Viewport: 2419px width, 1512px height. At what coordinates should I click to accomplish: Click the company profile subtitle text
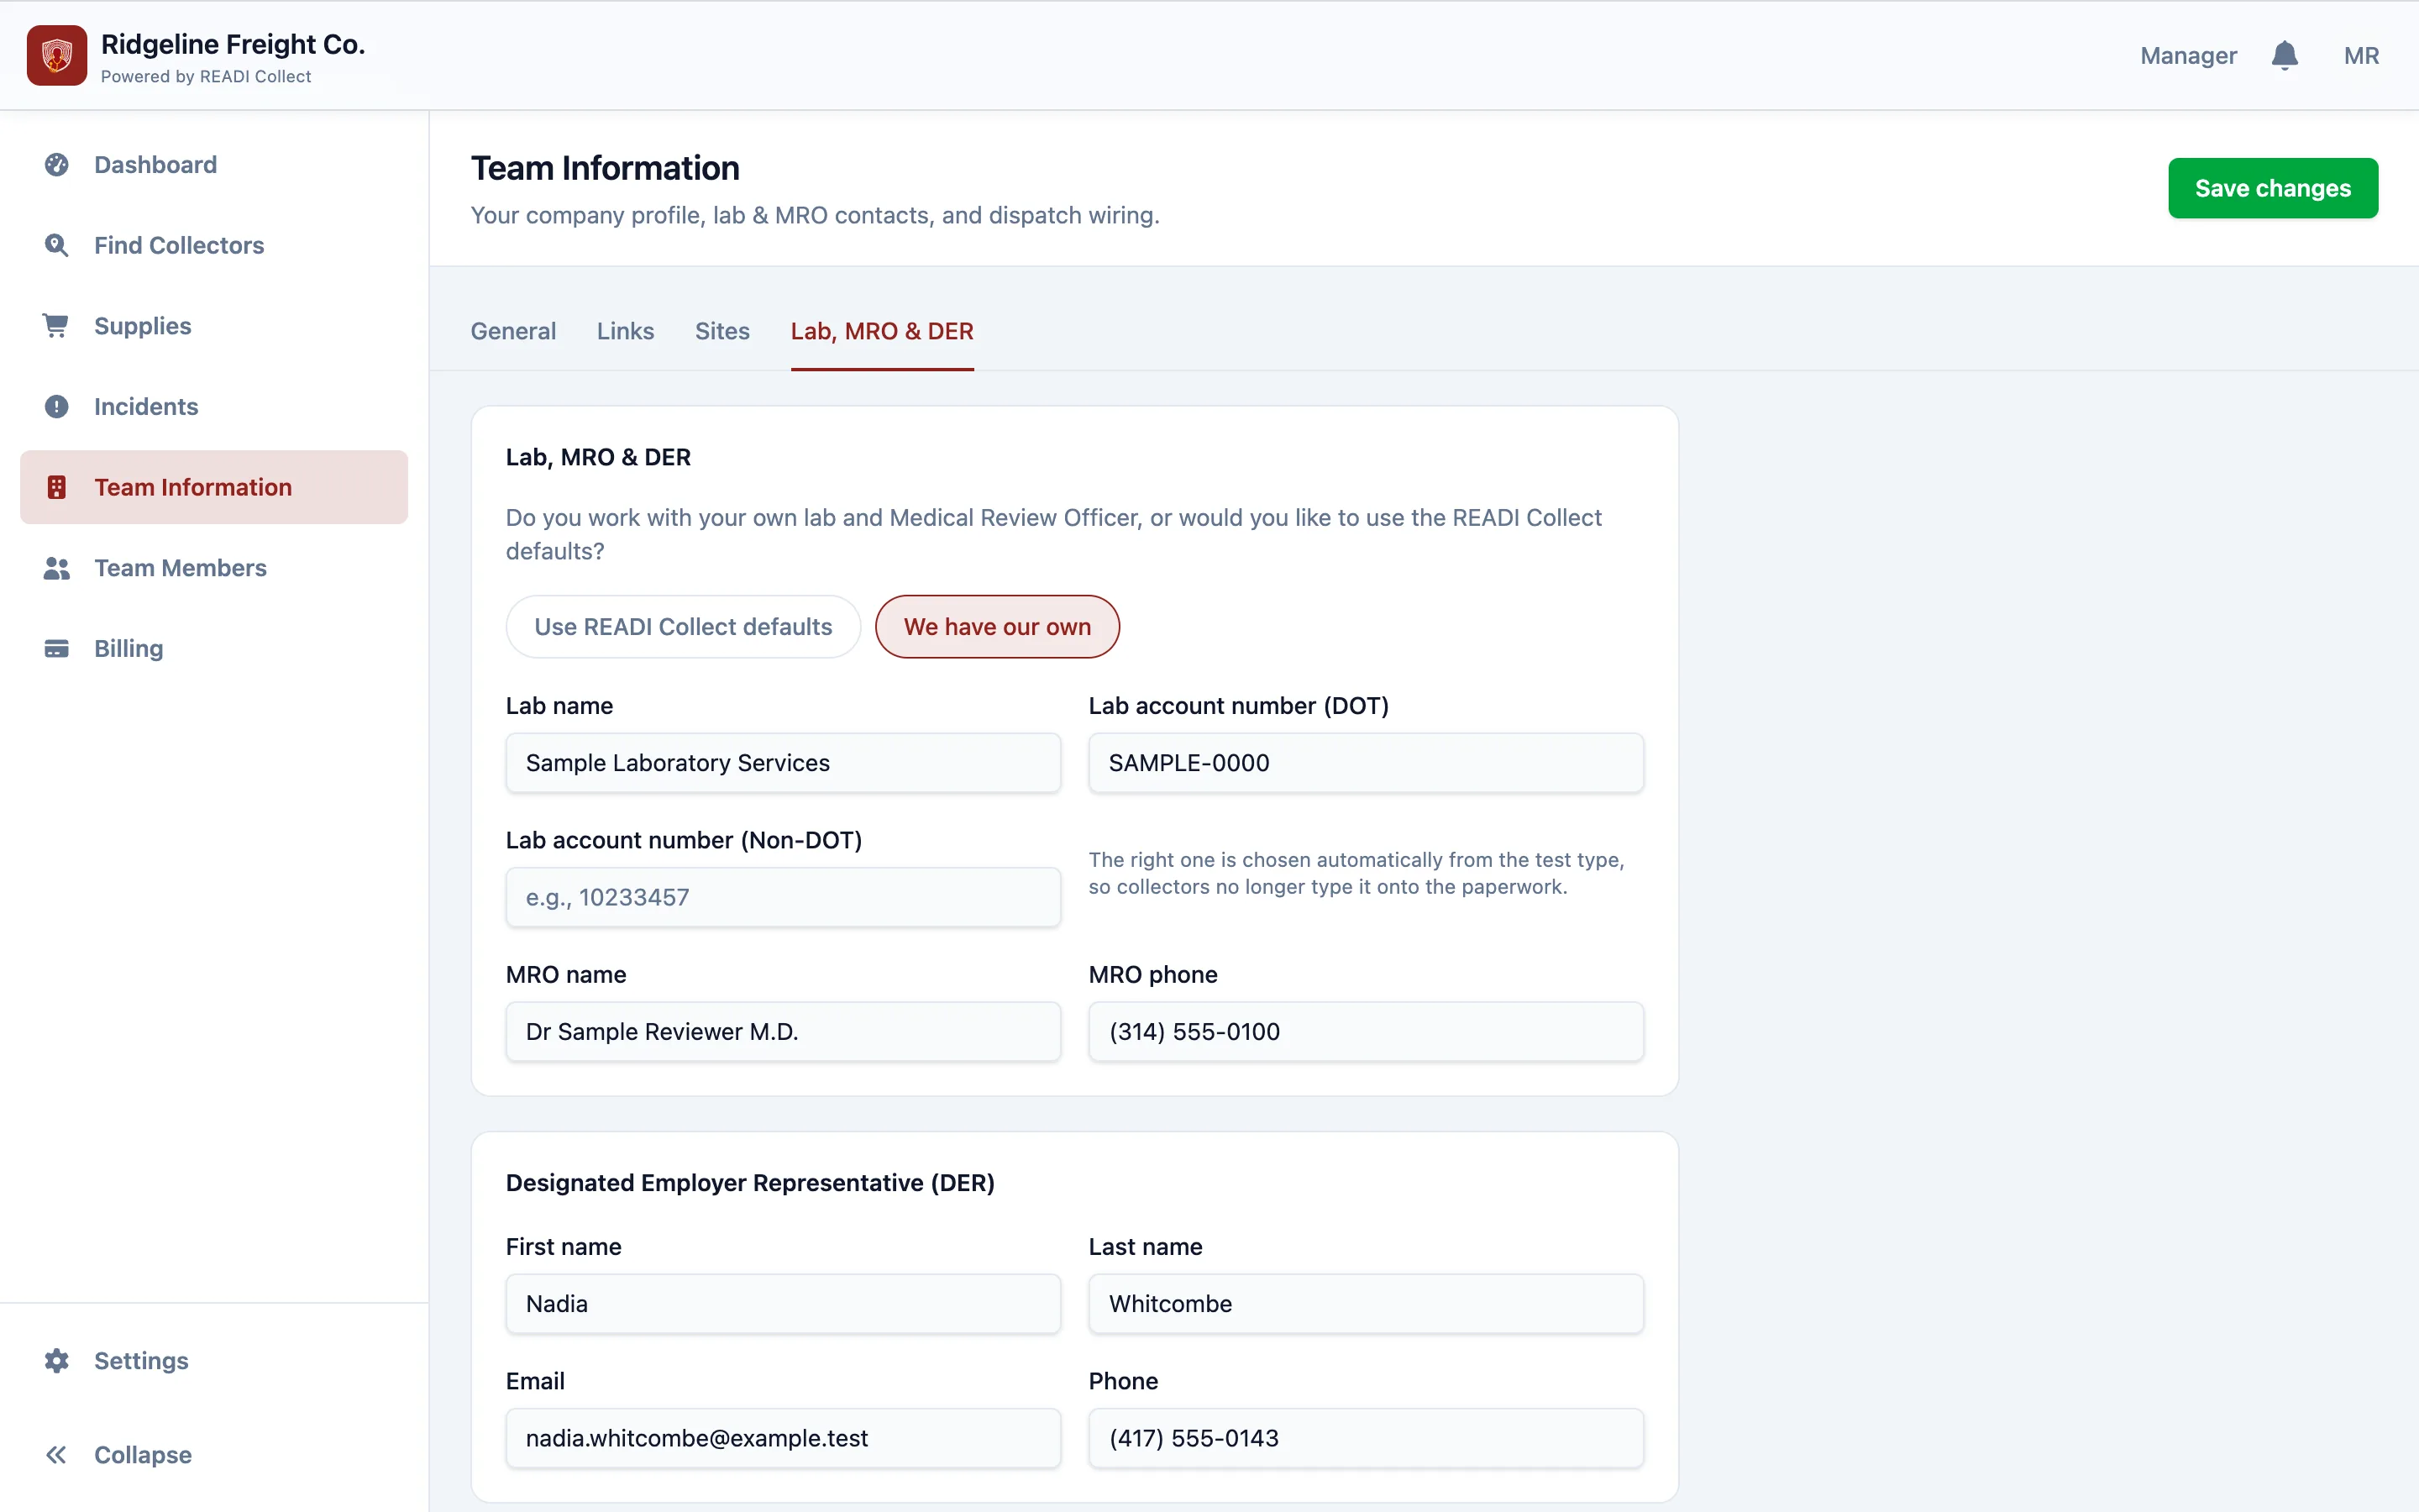pyautogui.click(x=815, y=215)
